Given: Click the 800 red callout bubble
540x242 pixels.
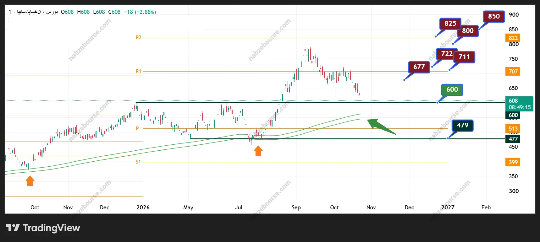Looking at the screenshot, I should pyautogui.click(x=468, y=31).
